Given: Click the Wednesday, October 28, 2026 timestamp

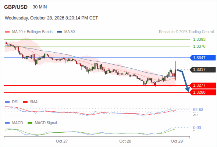Looking at the screenshot, I should [51, 18].
